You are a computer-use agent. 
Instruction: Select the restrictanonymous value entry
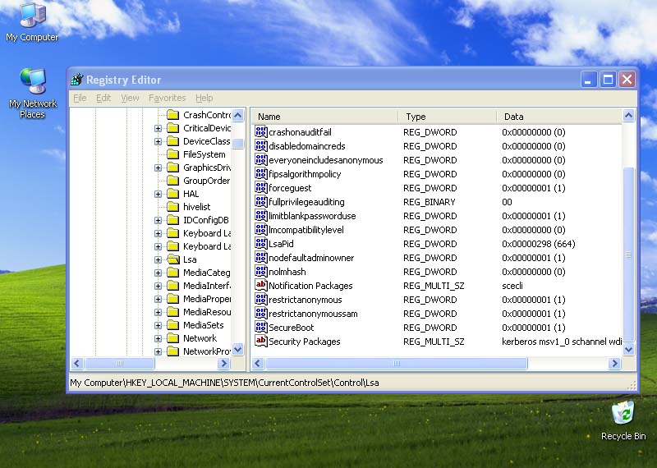305,300
